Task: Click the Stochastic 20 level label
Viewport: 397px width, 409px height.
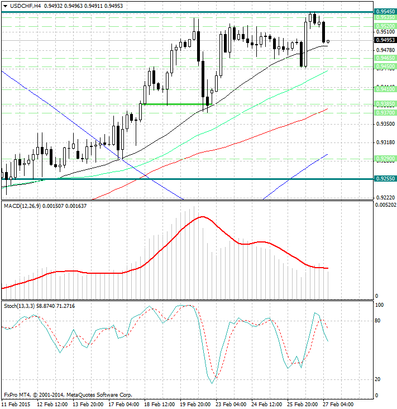Action: [x=377, y=379]
